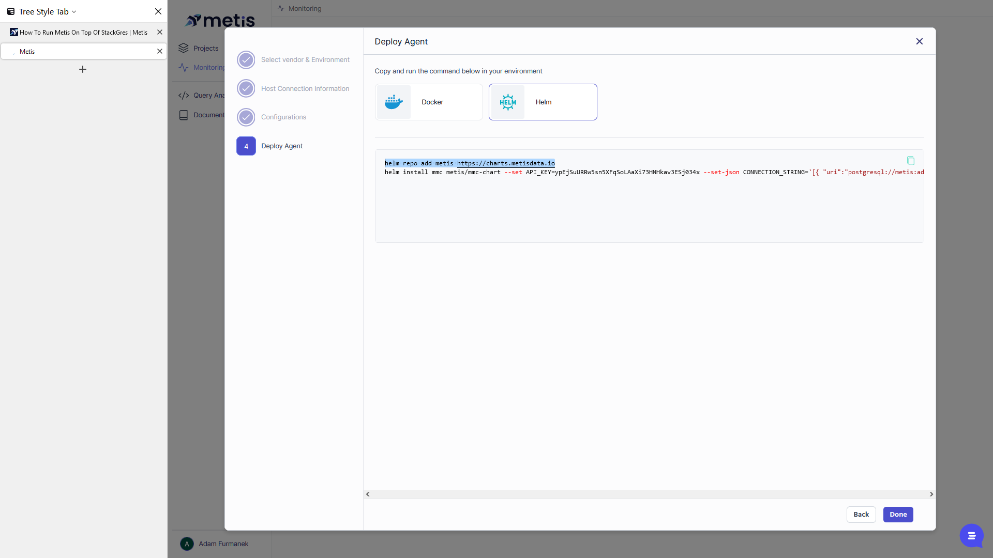Click the helm install mmc command line
Screen dimensions: 993x558
654,173
